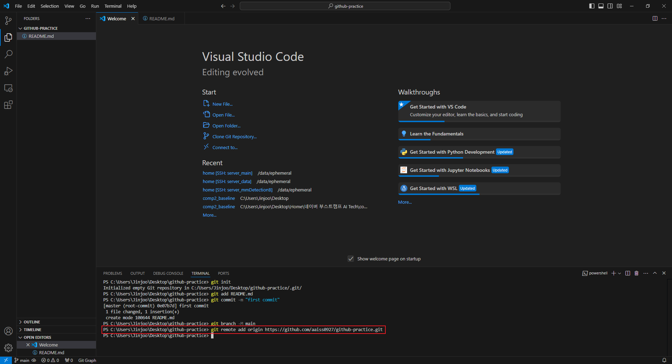
Task: Expand the OUTLINE section
Action: (x=32, y=322)
